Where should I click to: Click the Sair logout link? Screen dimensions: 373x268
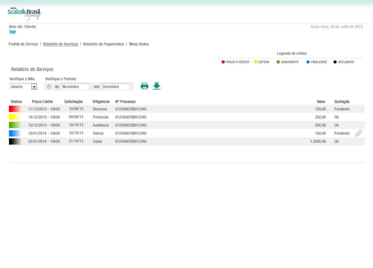[x=13, y=32]
